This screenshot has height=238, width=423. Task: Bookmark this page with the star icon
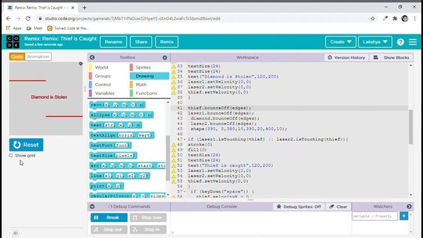pos(373,19)
